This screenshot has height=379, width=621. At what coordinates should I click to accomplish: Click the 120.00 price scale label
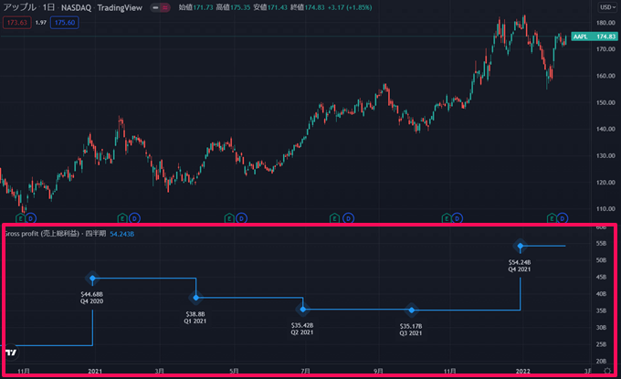[x=605, y=183]
